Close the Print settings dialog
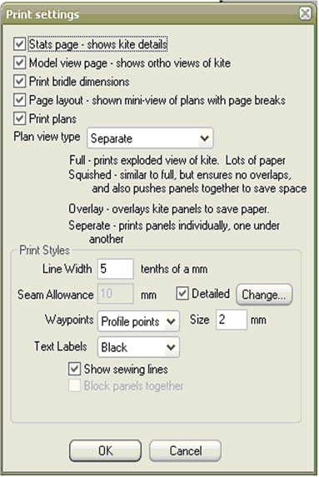The image size is (319, 477). click(x=306, y=13)
